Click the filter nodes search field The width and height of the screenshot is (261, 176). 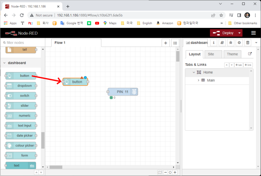coord(22,43)
